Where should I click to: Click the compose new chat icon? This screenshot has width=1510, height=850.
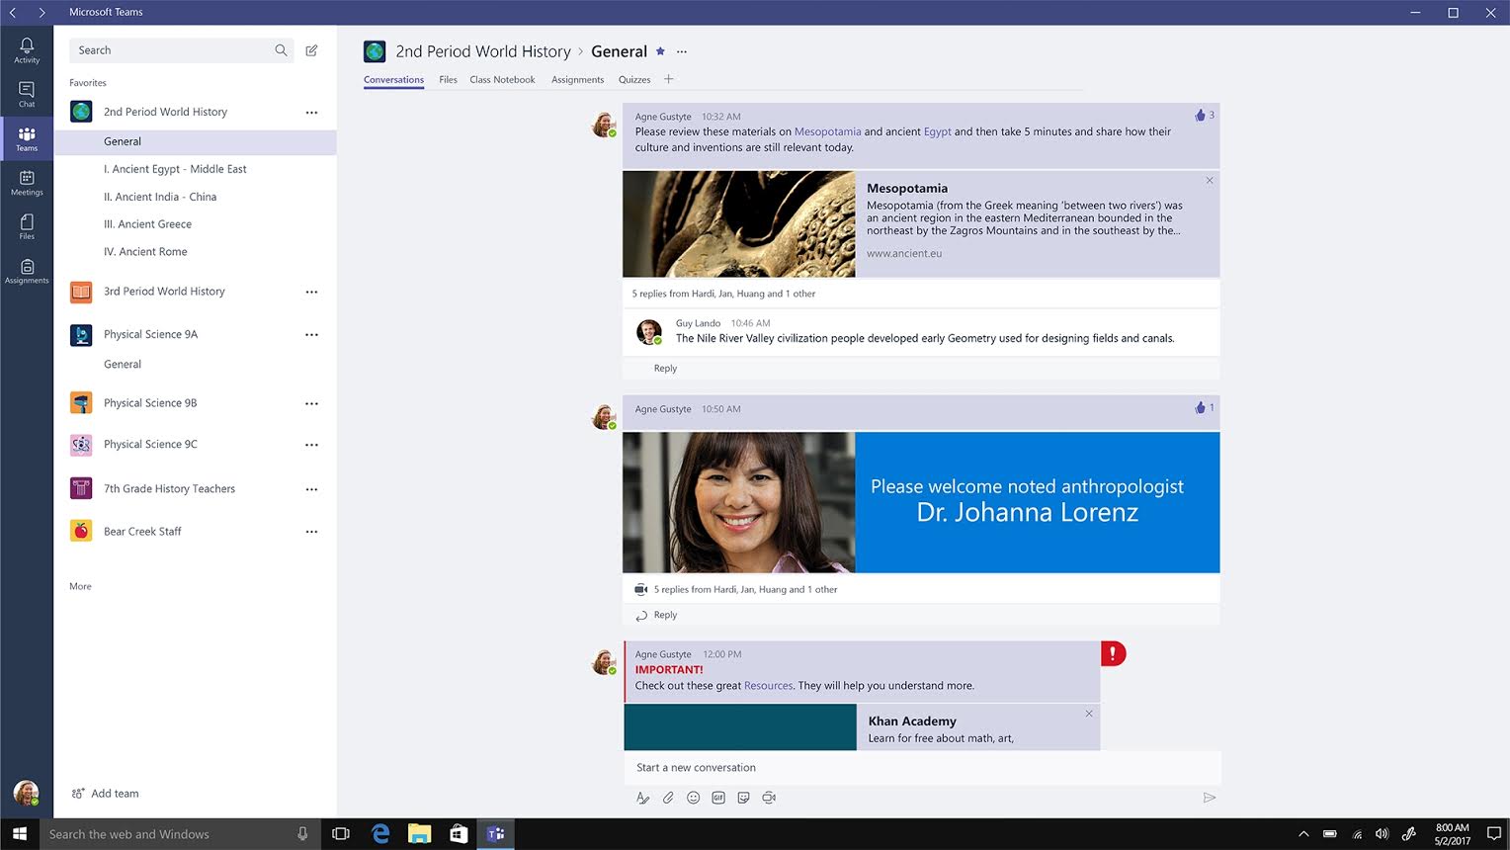(x=311, y=50)
